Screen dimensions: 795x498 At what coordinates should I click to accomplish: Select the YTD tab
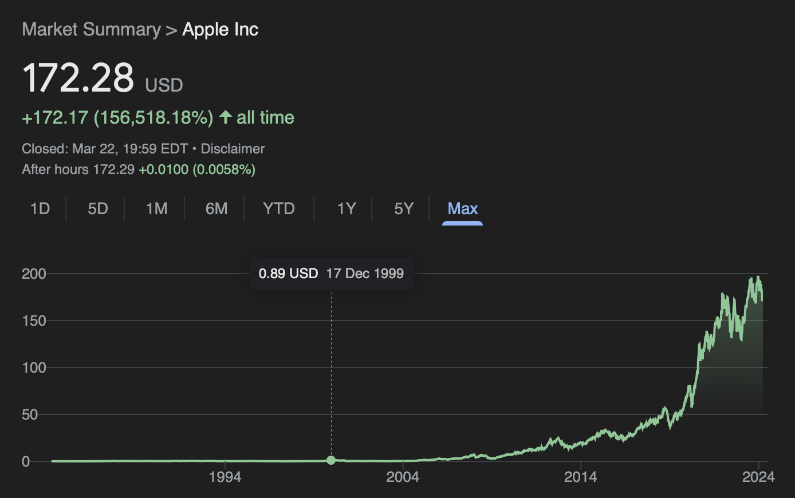coord(279,209)
